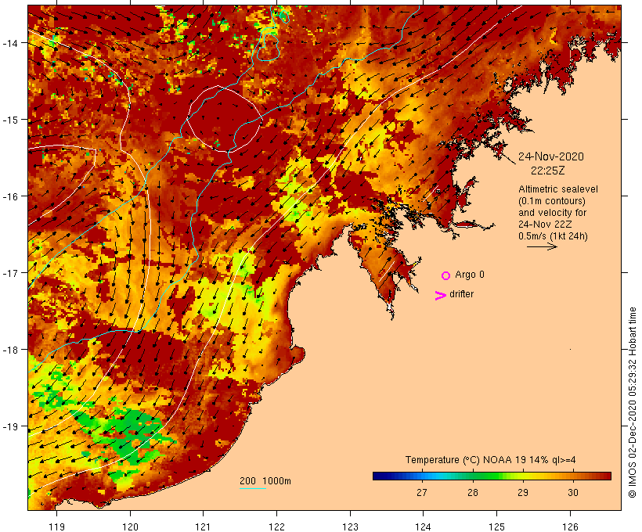Click the velocity scale reference arrow
Image resolution: width=642 pixels, height=532 pixels.
pyautogui.click(x=542, y=246)
